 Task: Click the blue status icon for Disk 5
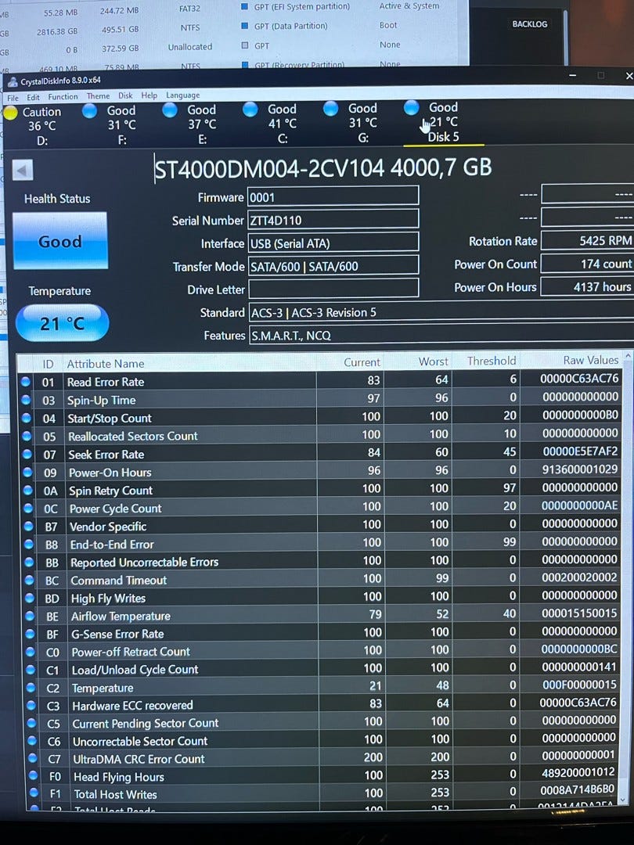coord(411,107)
